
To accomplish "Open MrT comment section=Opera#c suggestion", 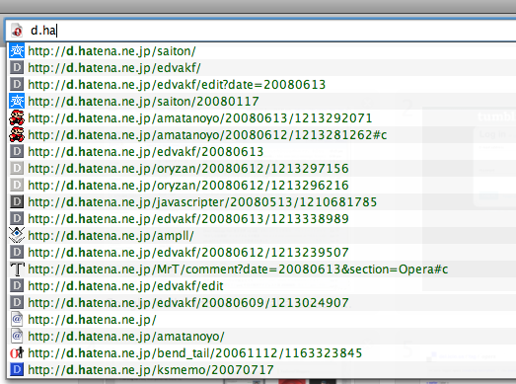I will [x=261, y=269].
